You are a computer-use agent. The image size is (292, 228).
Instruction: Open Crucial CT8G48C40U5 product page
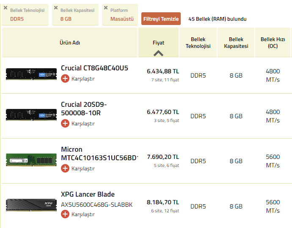(x=94, y=68)
